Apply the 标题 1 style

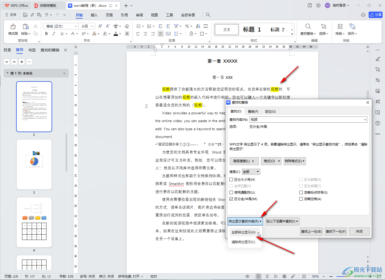click(x=252, y=30)
